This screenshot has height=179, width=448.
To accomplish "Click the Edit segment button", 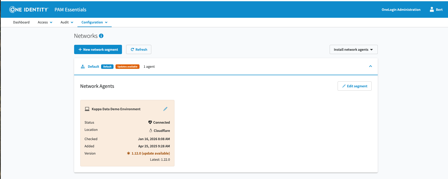I will tap(354, 86).
